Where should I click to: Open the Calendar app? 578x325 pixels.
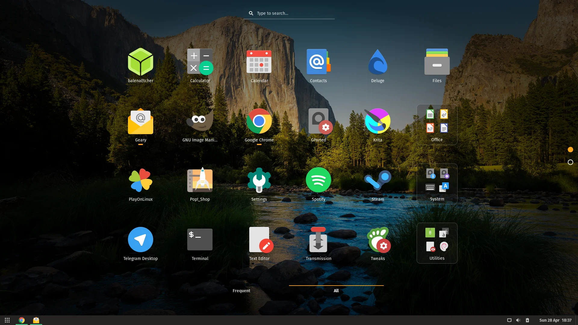(259, 65)
